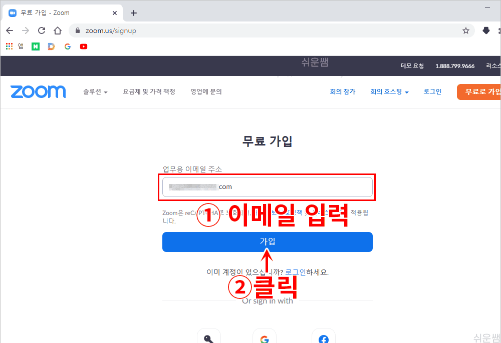Click the 업무용 이메일 주소 input field

tap(268, 187)
